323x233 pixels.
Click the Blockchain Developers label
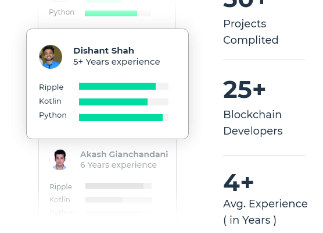click(253, 123)
